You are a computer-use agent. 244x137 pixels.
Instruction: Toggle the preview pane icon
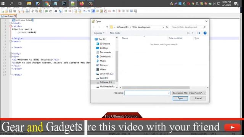pyautogui.click(x=198, y=33)
